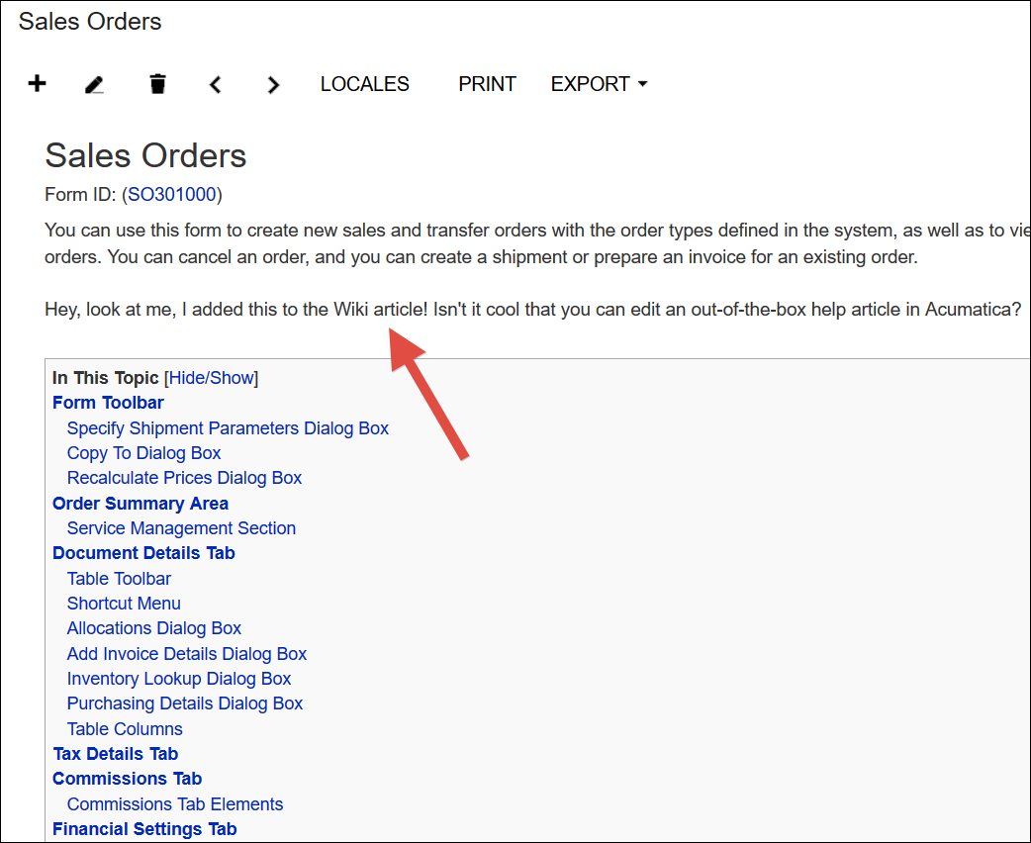This screenshot has height=843, width=1031.
Task: Toggle the Hide/Show table of contents
Action: (211, 378)
